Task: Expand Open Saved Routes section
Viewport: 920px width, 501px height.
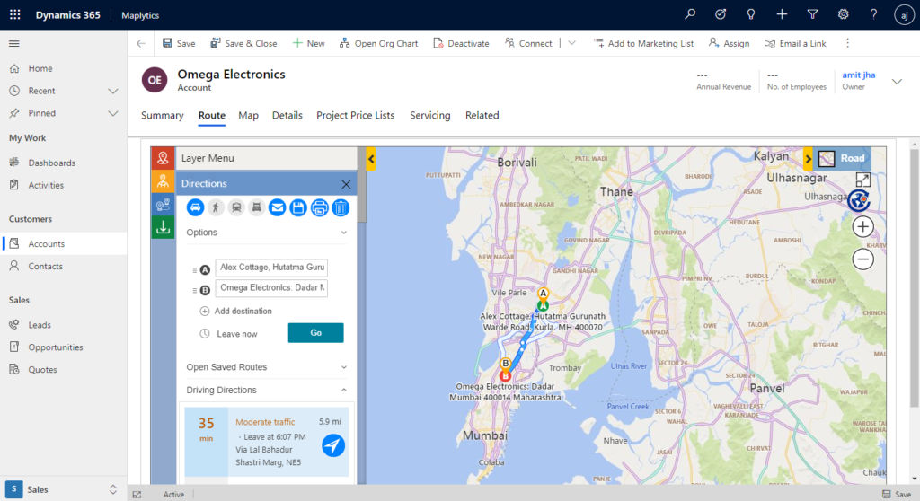Action: [x=344, y=367]
